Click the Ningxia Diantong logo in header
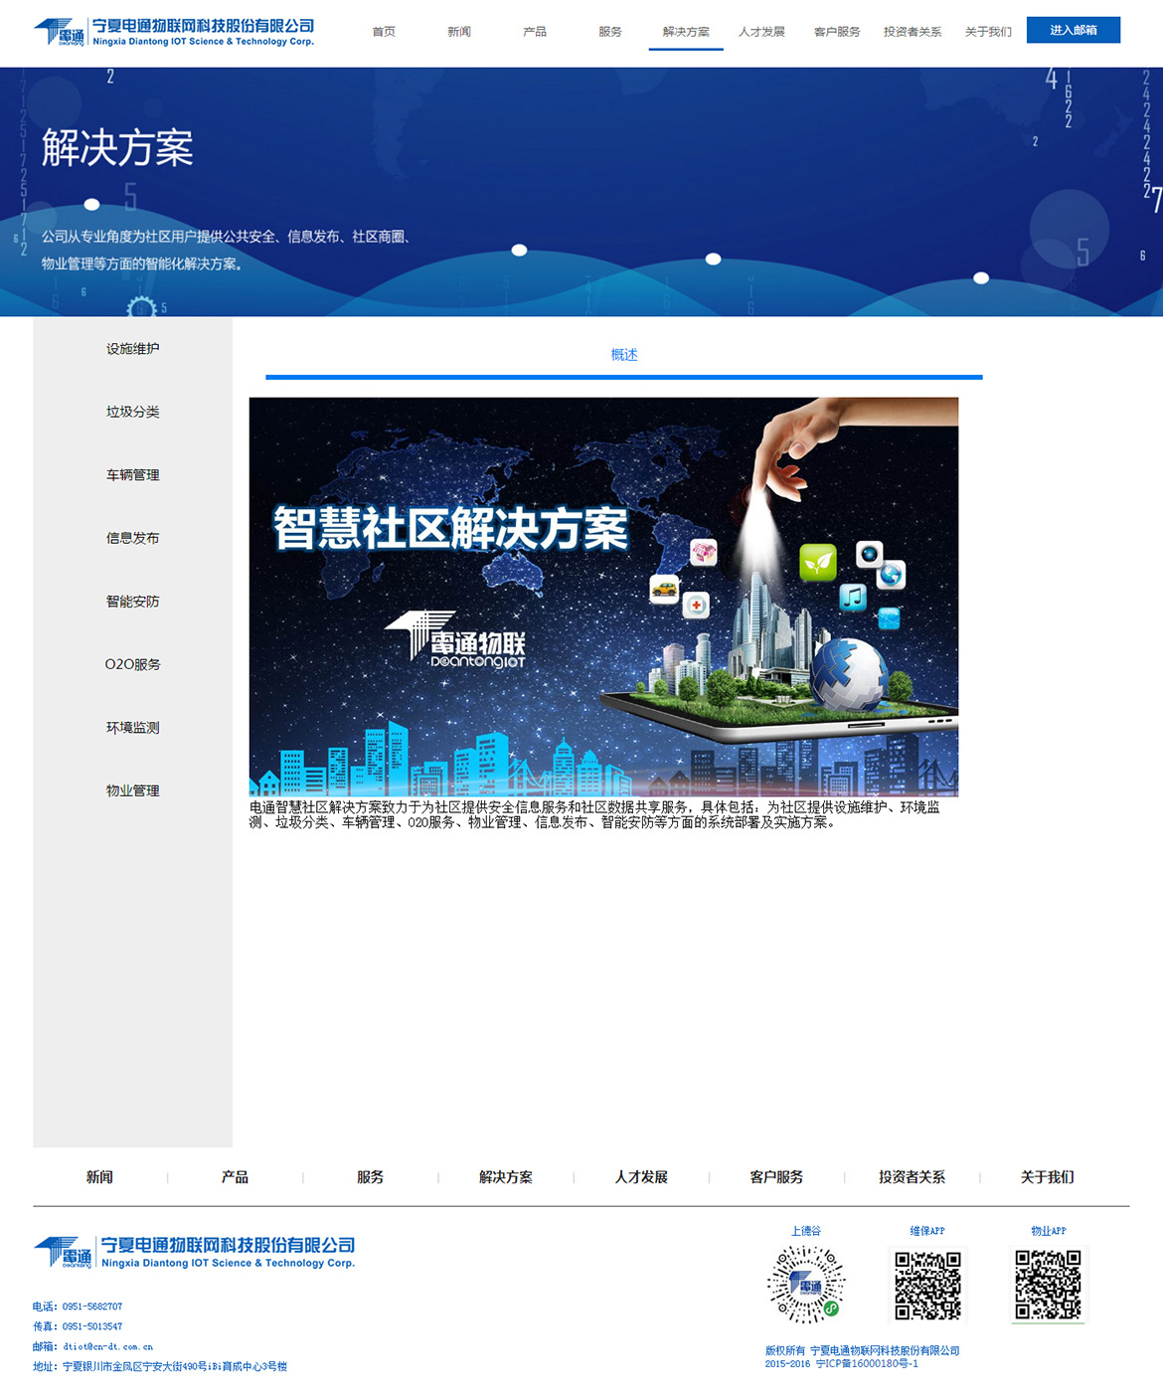This screenshot has height=1397, width=1163. click(174, 32)
